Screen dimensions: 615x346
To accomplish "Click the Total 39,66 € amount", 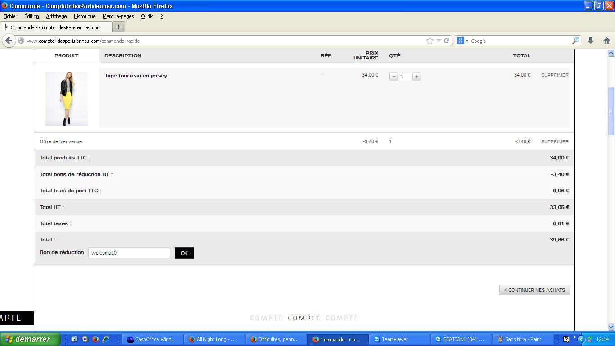I will click(x=559, y=240).
